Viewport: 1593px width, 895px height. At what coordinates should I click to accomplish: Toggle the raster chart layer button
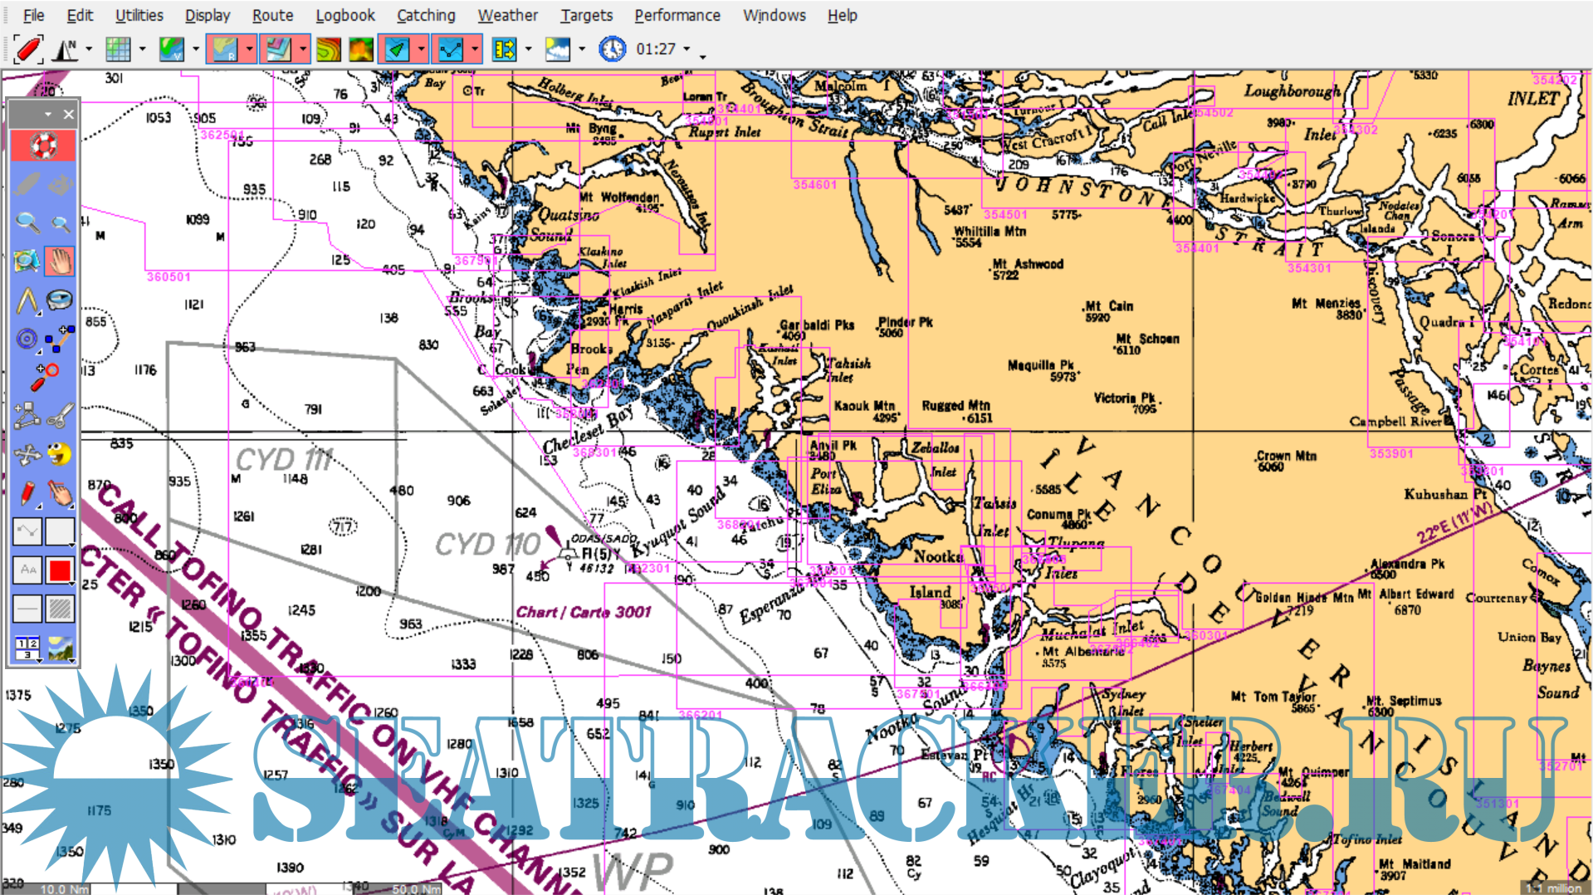(224, 50)
